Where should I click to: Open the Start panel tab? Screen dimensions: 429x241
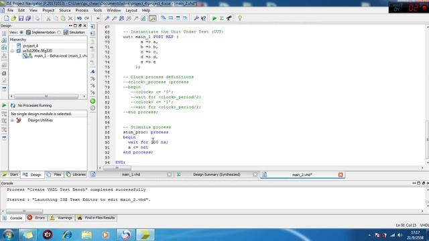pos(11,175)
